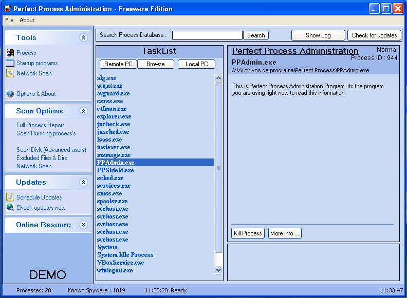The width and height of the screenshot is (407, 298).
Task: Open the Process link in Tools
Action: 26,53
